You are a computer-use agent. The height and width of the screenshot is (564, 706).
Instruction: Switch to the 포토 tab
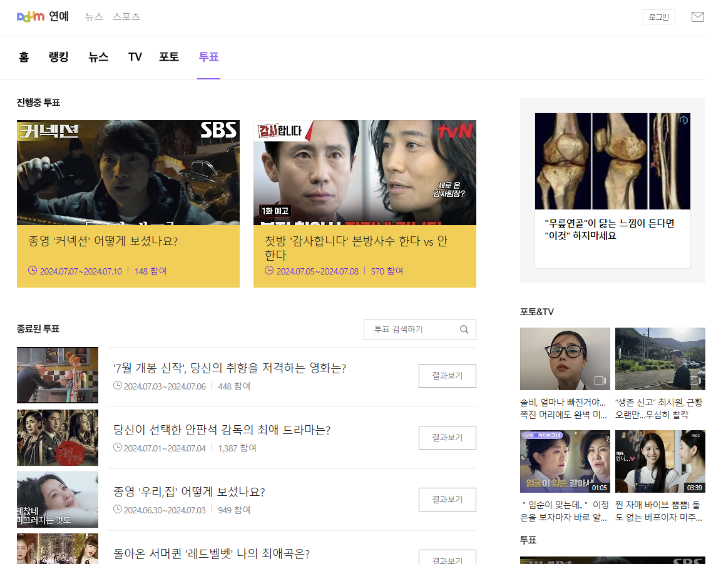pyautogui.click(x=169, y=57)
